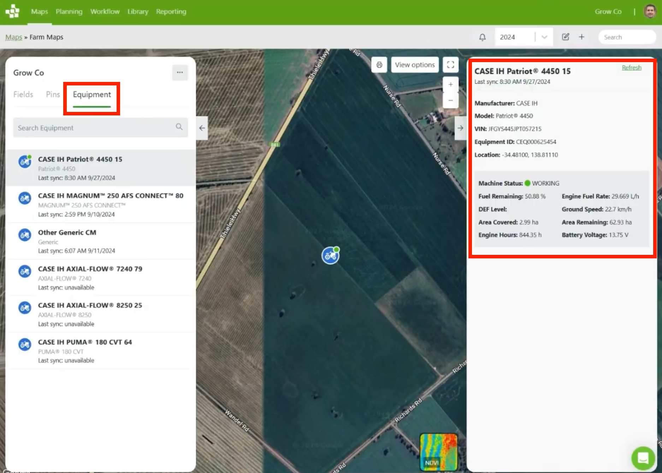Click the app logo in the header
662x473 pixels.
tap(13, 11)
